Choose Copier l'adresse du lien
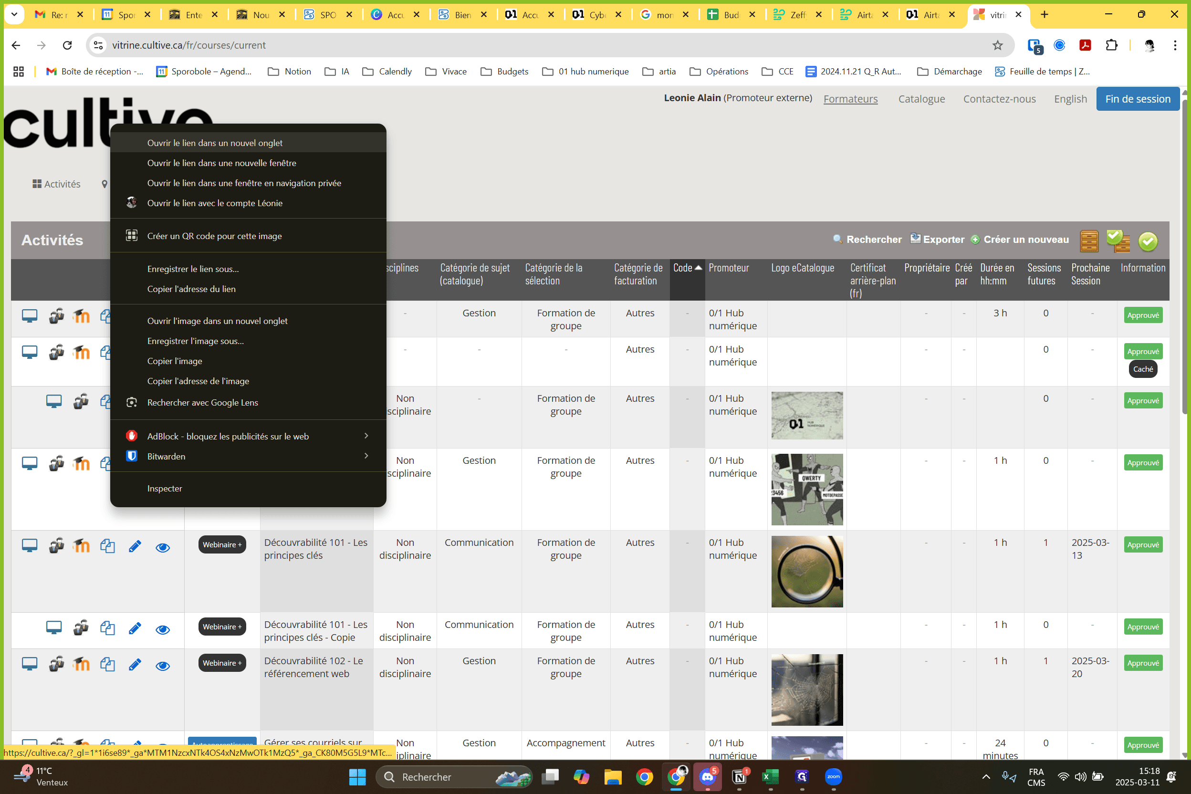The image size is (1191, 794). (x=248, y=289)
